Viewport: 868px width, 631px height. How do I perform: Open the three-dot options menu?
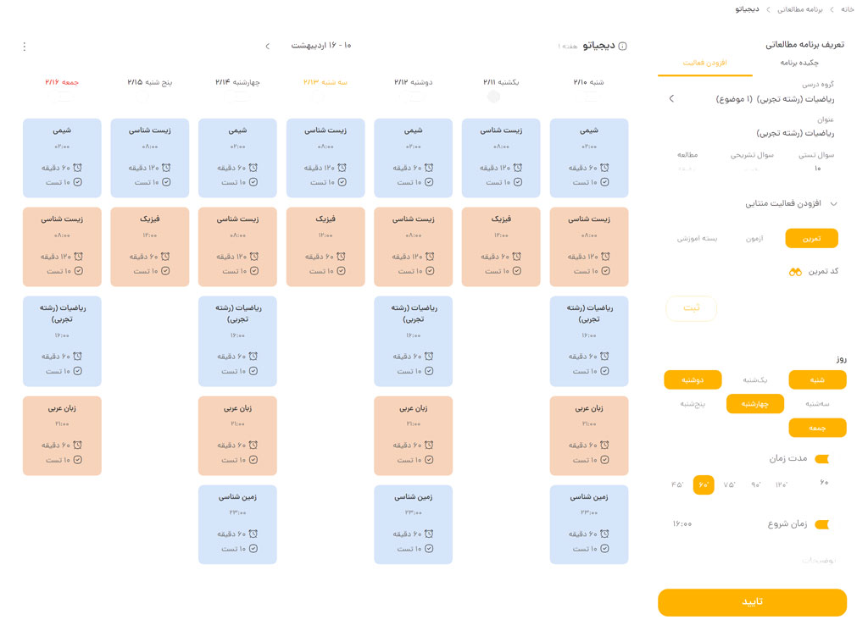click(x=25, y=47)
